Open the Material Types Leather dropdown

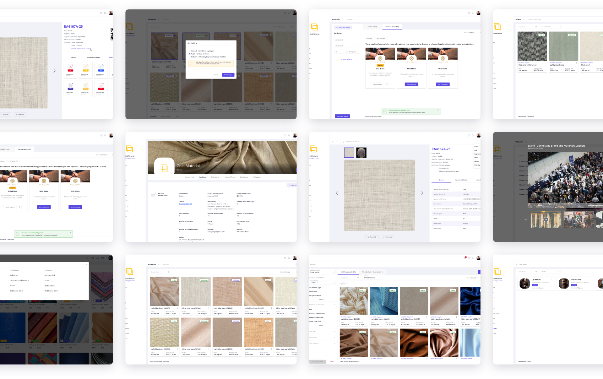pos(323,283)
